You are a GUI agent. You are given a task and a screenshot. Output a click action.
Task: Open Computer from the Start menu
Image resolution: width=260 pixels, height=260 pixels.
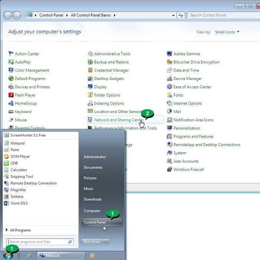92,211
